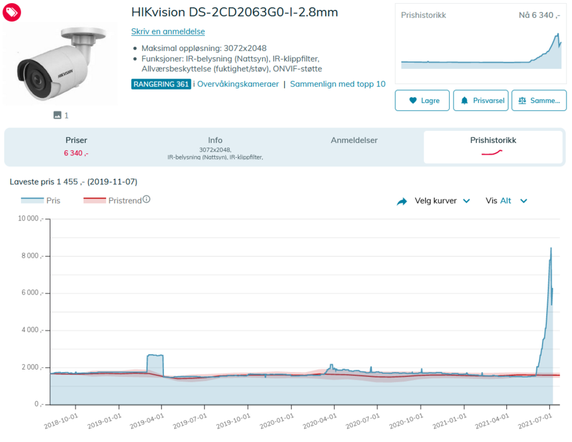Click the blue share arrow icon
This screenshot has width=572, height=442.
tap(402, 201)
